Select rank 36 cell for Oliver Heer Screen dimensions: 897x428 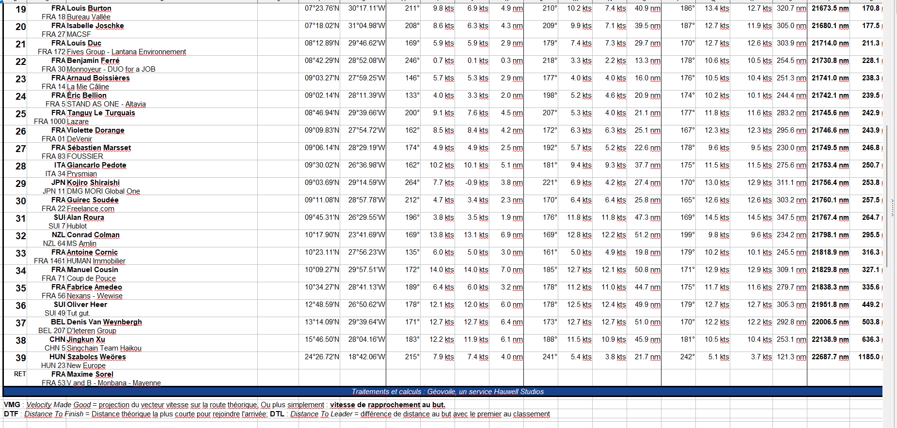click(21, 306)
